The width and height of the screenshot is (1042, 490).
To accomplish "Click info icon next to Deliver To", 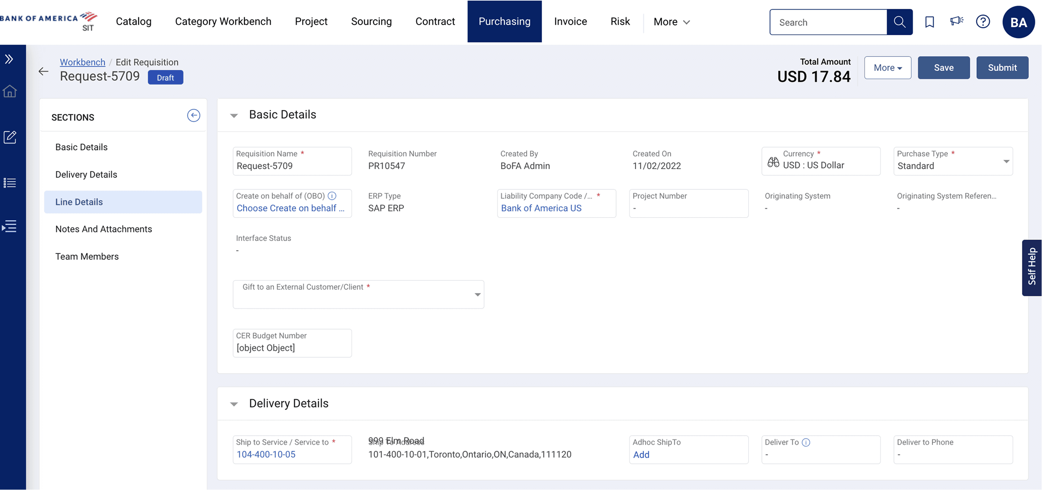I will (x=806, y=442).
